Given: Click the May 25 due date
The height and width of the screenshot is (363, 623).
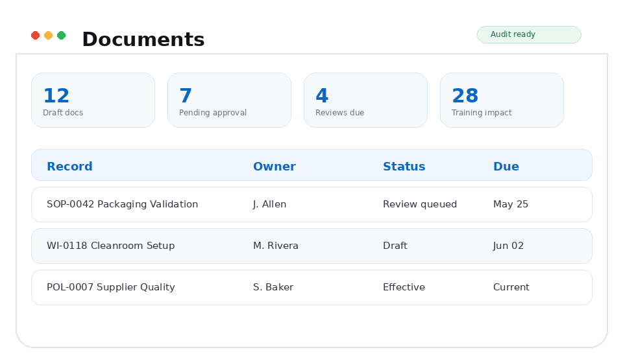Looking at the screenshot, I should click(x=511, y=204).
